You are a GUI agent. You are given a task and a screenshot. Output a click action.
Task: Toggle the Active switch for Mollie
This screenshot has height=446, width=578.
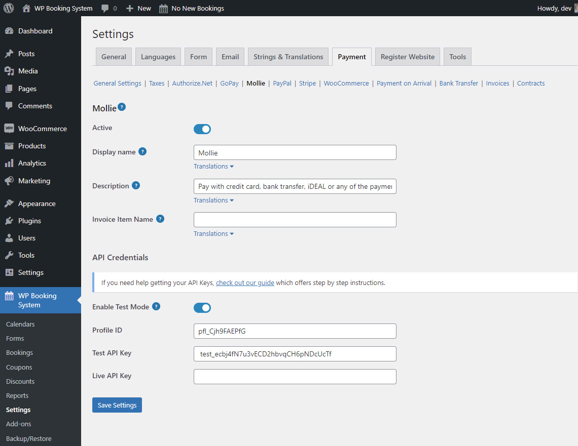pyautogui.click(x=202, y=129)
